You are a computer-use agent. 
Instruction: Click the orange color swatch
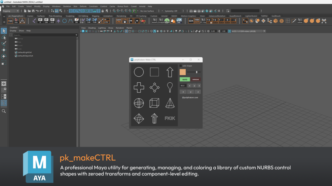coord(183,72)
